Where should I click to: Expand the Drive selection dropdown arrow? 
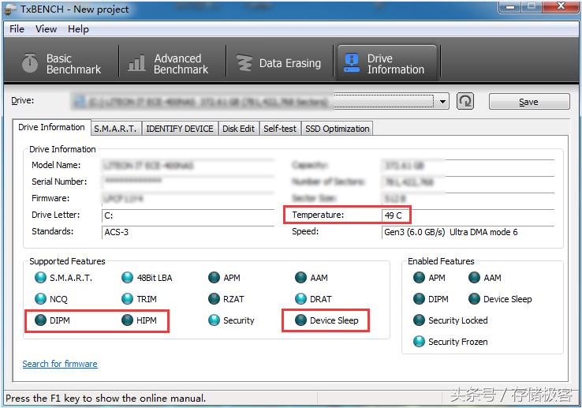442,102
